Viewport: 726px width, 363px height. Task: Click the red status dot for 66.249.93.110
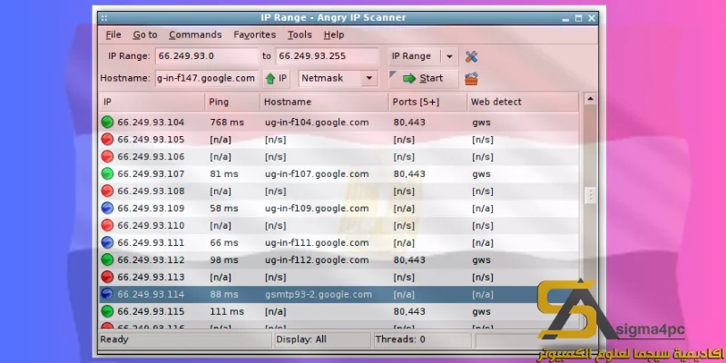(107, 225)
